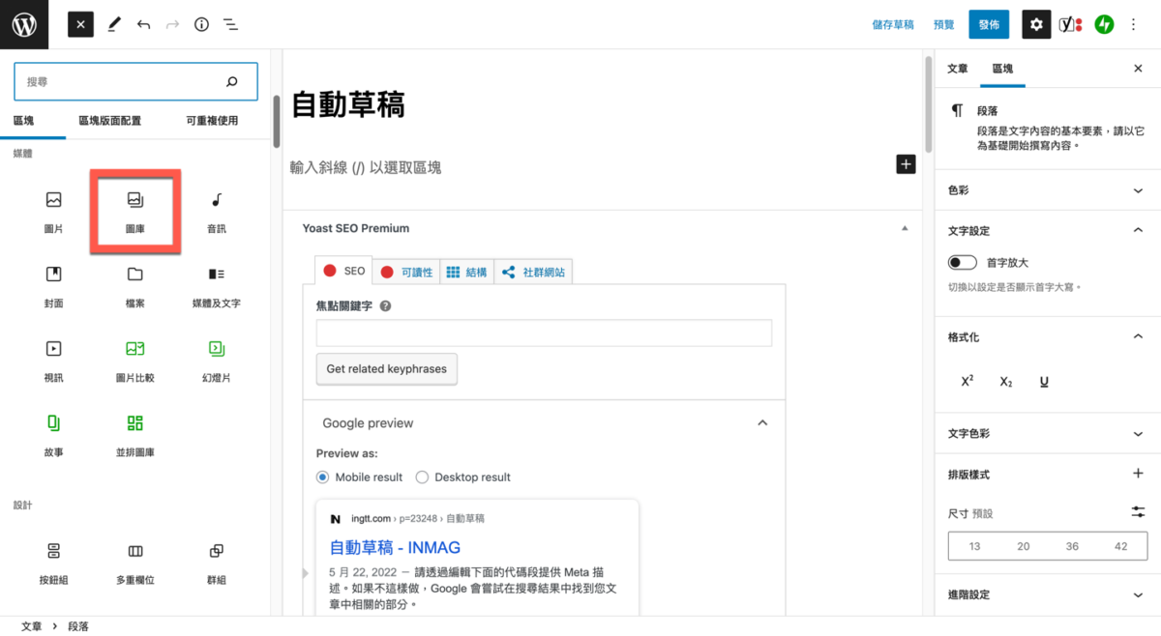1161x636 pixels.
Task: Collapse the 格式化 panel
Action: pyautogui.click(x=1048, y=337)
